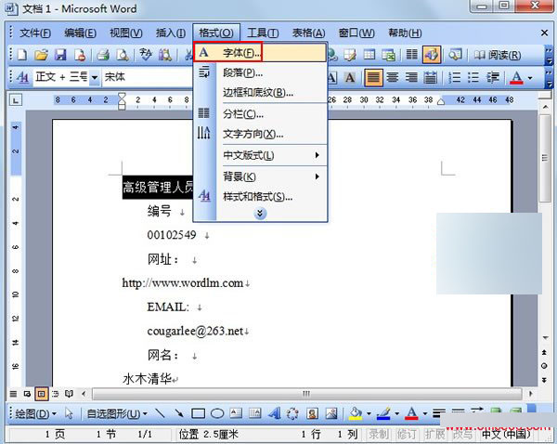Click the Insert Table icon
Screen dimensions: 557x444
tap(369, 55)
